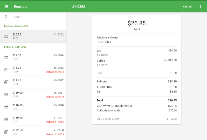Click the $10.00 Tea price

coord(172,50)
